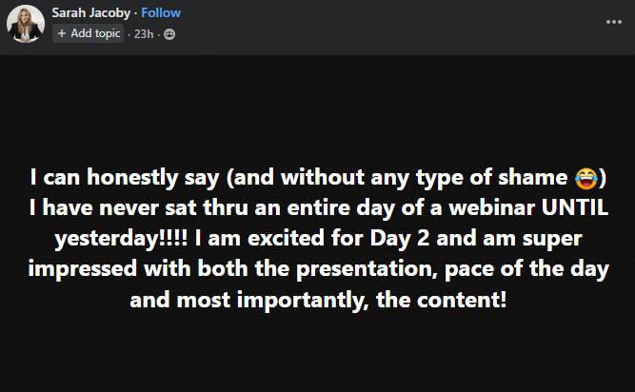The image size is (635, 392).
Task: Follow Sarah Jacoby
Action: (x=161, y=13)
